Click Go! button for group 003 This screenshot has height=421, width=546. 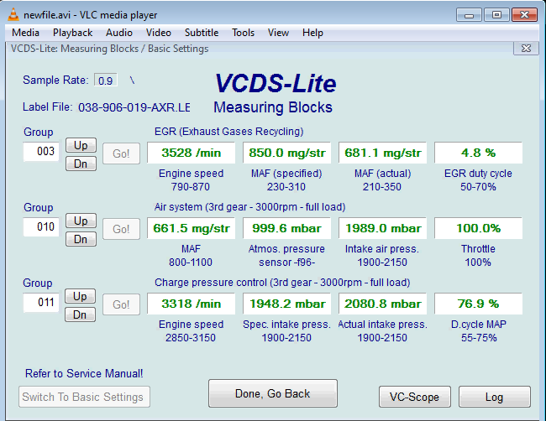click(121, 153)
